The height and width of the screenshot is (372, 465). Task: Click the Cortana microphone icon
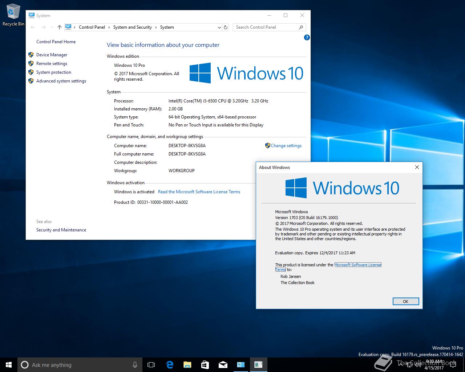[x=135, y=365]
